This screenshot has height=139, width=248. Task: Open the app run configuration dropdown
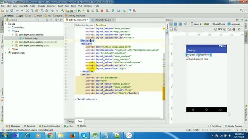pos(71,11)
